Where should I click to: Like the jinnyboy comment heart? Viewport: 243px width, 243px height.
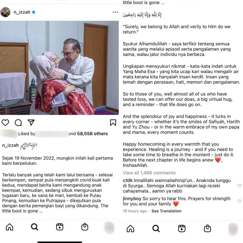tap(239, 201)
